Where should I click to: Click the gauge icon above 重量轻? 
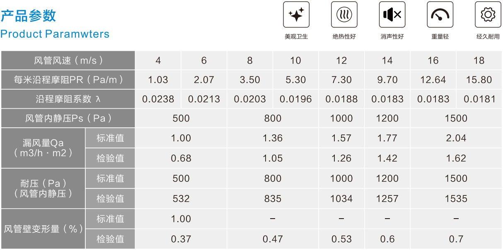click(440, 14)
